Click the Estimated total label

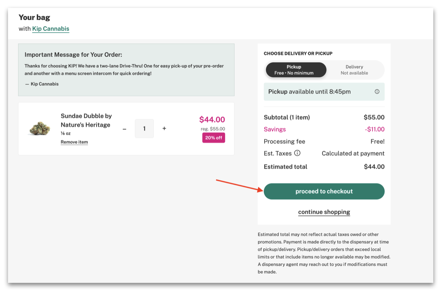(x=286, y=167)
